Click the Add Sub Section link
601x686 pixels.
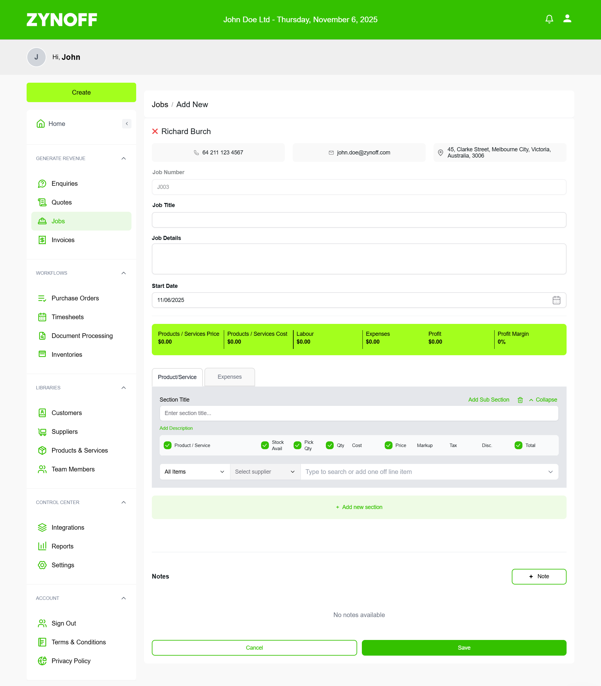click(489, 400)
